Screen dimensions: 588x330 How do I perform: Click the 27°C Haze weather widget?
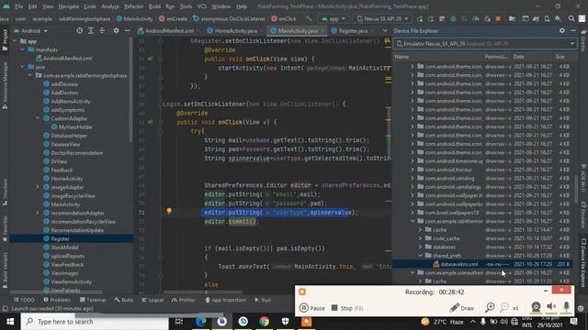[x=442, y=322]
